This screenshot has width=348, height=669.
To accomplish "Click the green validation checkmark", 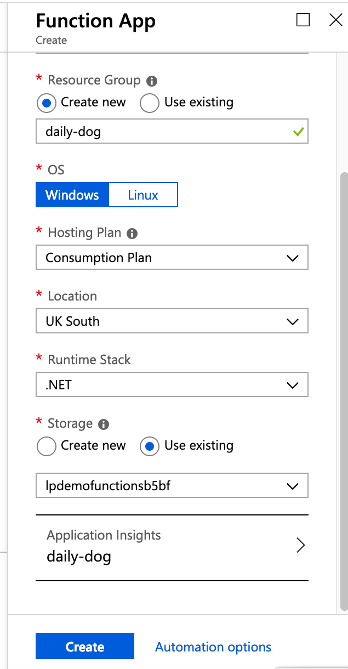I will (299, 132).
